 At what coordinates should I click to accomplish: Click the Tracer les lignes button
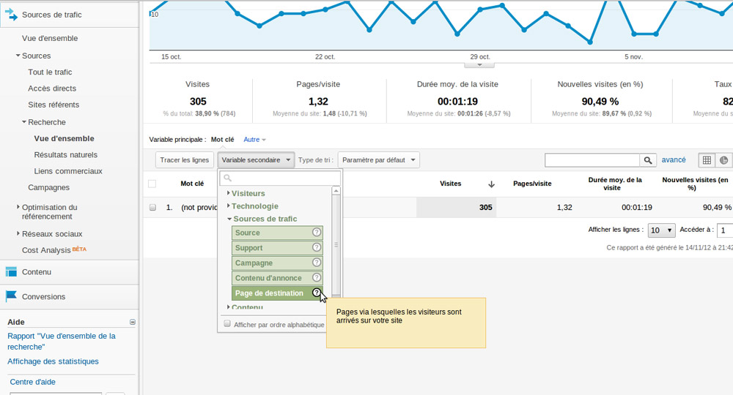coord(184,160)
